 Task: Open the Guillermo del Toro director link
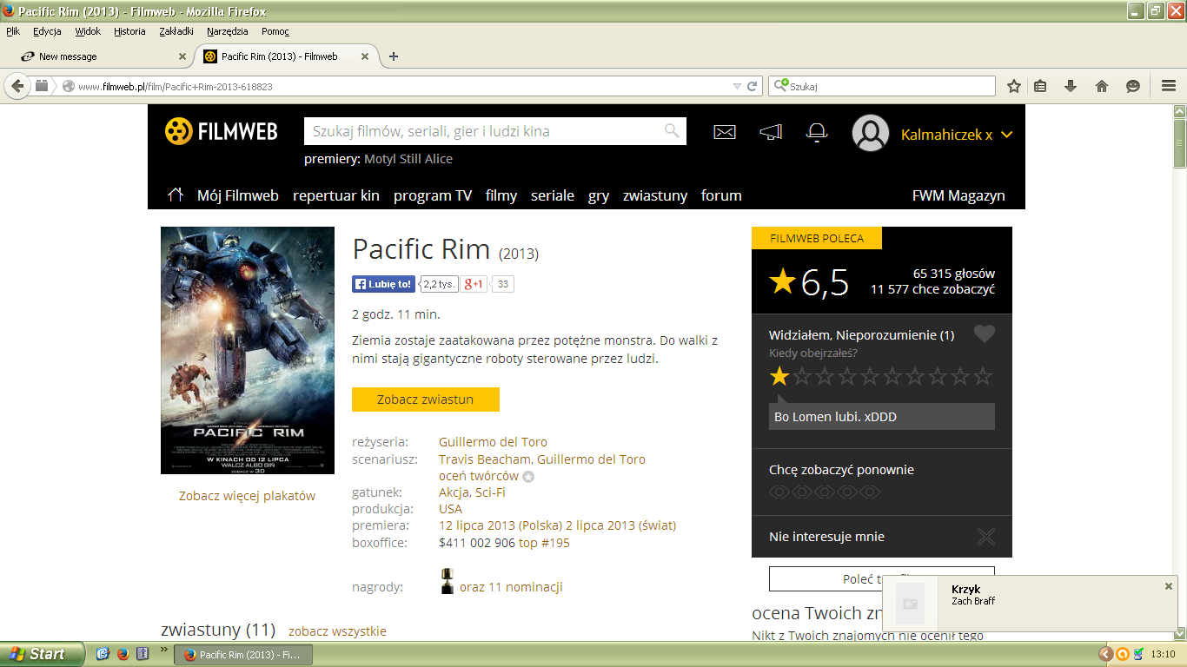point(493,442)
